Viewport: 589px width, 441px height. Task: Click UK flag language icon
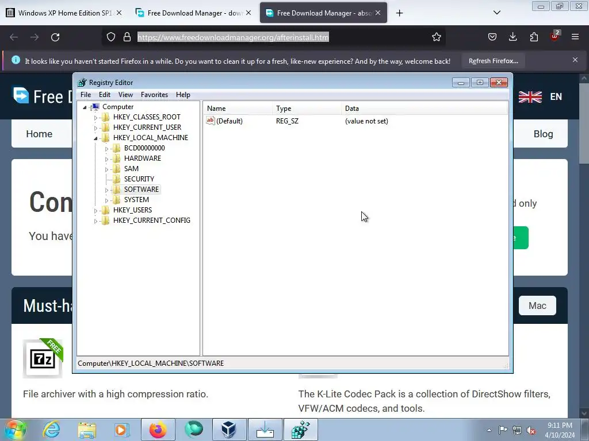(530, 96)
